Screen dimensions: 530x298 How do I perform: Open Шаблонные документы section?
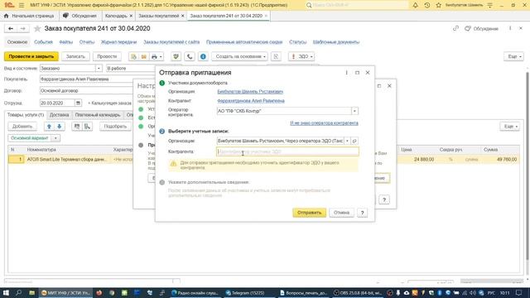click(336, 42)
